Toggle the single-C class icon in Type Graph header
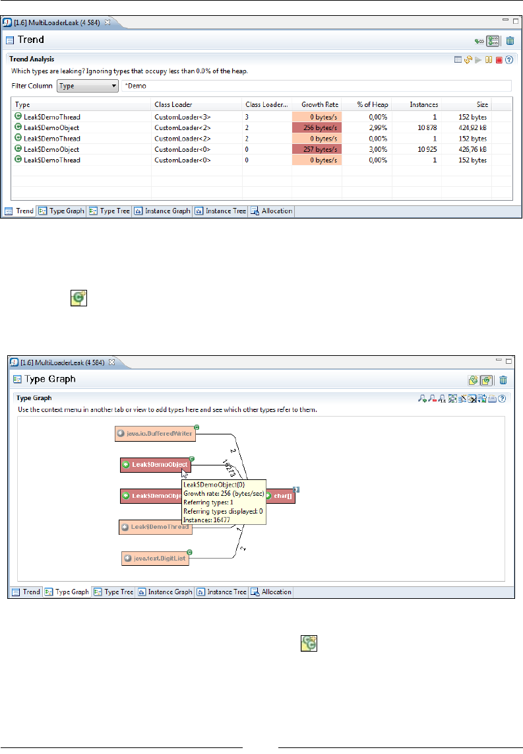523x754 pixels. pos(487,380)
